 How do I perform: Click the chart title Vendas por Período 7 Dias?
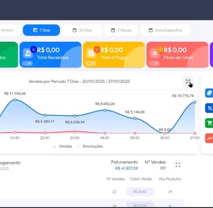[80, 81]
